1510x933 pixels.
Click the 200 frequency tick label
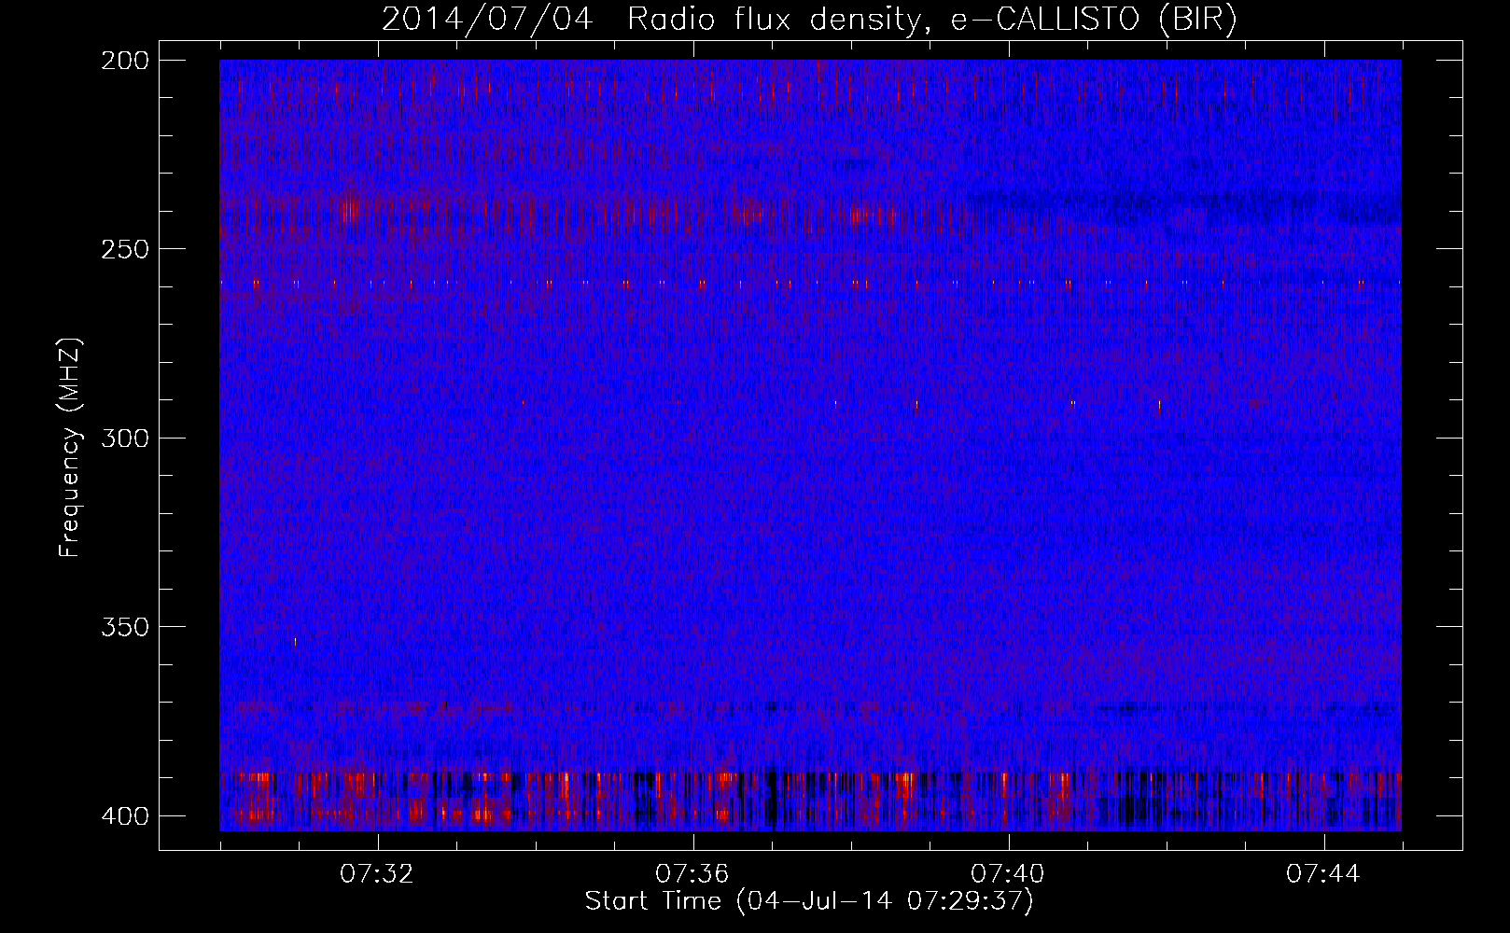tap(124, 61)
